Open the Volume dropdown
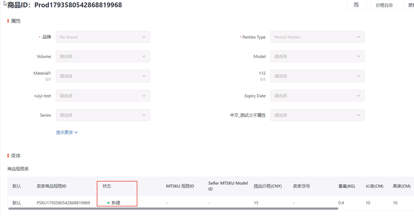The height and width of the screenshot is (216, 414). [103, 56]
